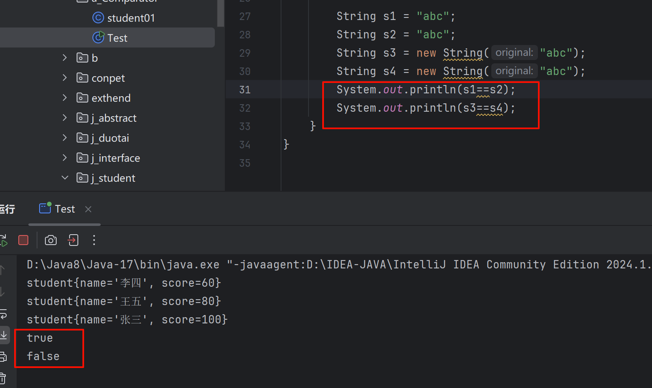Expand the b package folder
This screenshot has height=388, width=652.
click(x=65, y=58)
